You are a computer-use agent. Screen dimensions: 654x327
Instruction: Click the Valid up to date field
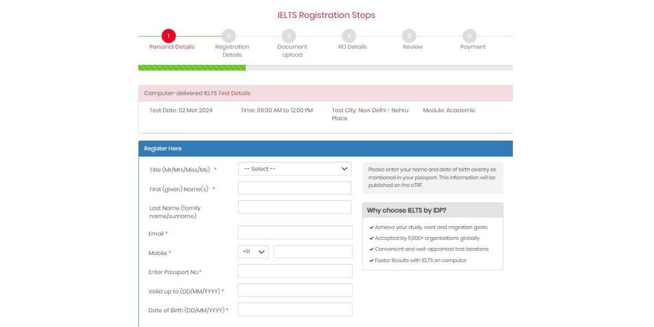(x=294, y=290)
